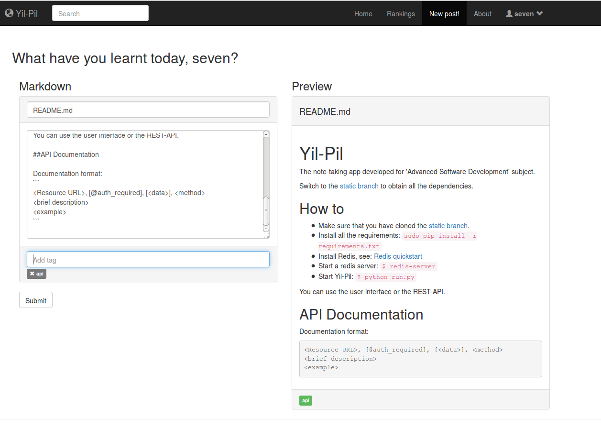Click inside the Markdown text area
Viewport: 601px width, 441px height.
145,184
